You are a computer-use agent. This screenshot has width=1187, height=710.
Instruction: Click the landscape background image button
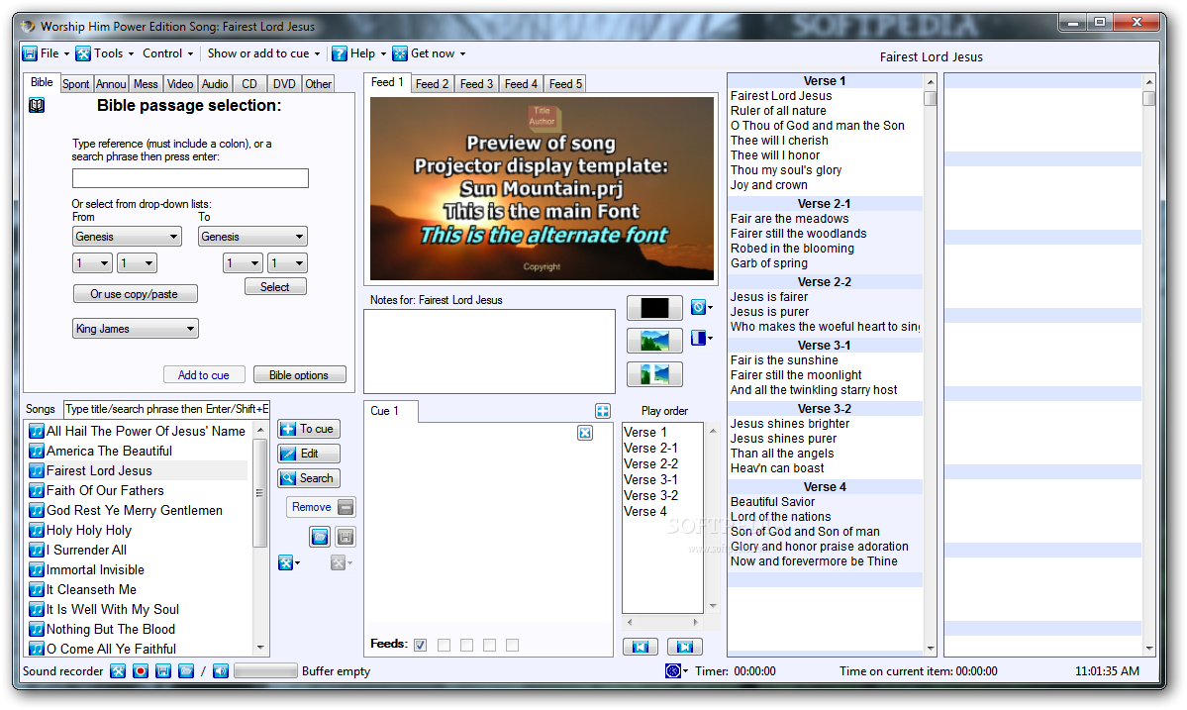(x=654, y=341)
